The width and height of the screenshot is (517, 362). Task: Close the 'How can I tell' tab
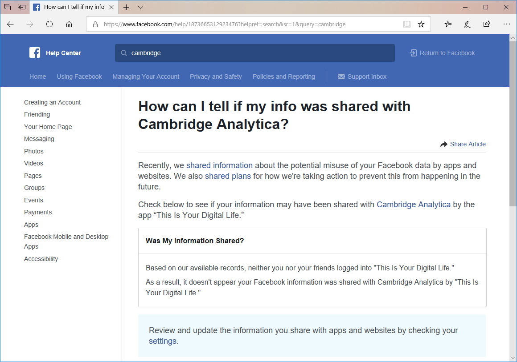click(x=111, y=7)
